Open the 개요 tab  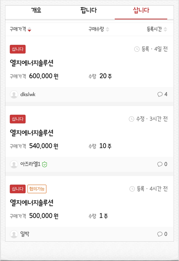pyautogui.click(x=36, y=10)
